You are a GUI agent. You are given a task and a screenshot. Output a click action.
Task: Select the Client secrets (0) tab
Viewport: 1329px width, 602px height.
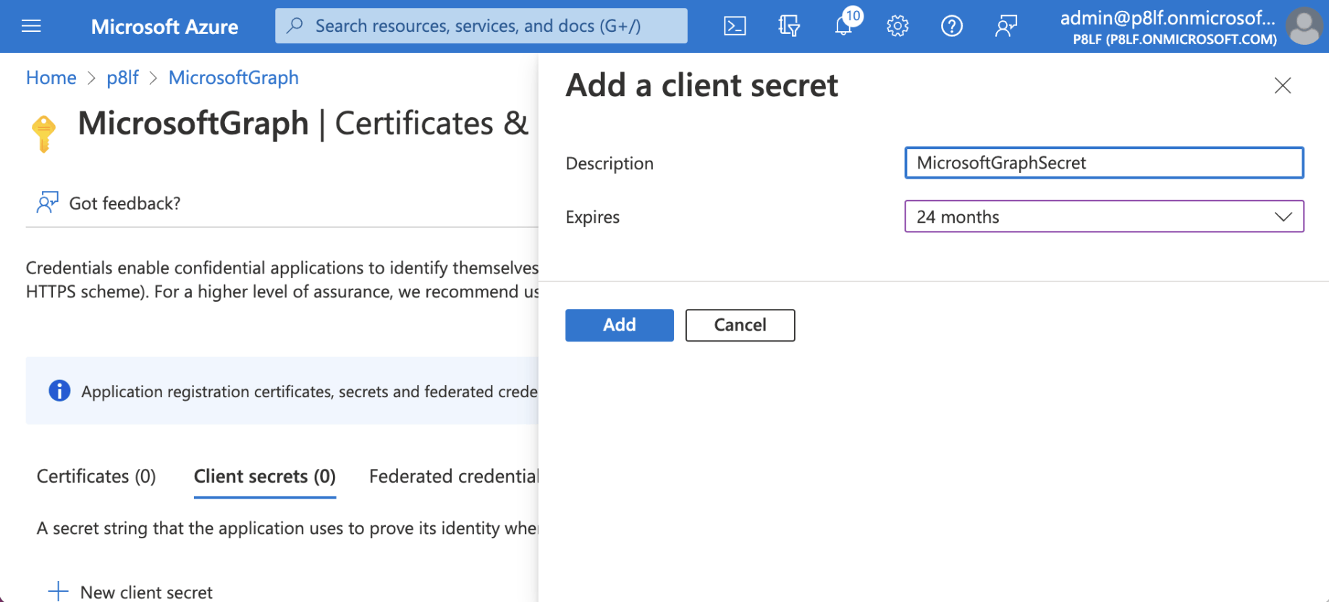265,476
